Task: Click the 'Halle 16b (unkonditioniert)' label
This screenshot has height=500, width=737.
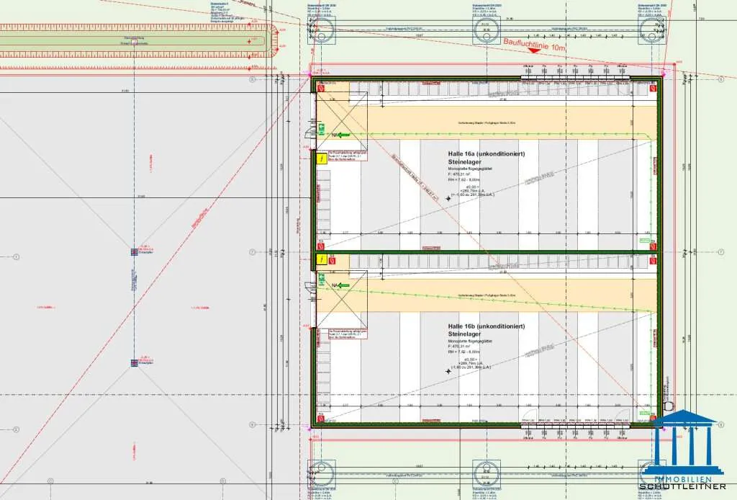Action: point(487,326)
